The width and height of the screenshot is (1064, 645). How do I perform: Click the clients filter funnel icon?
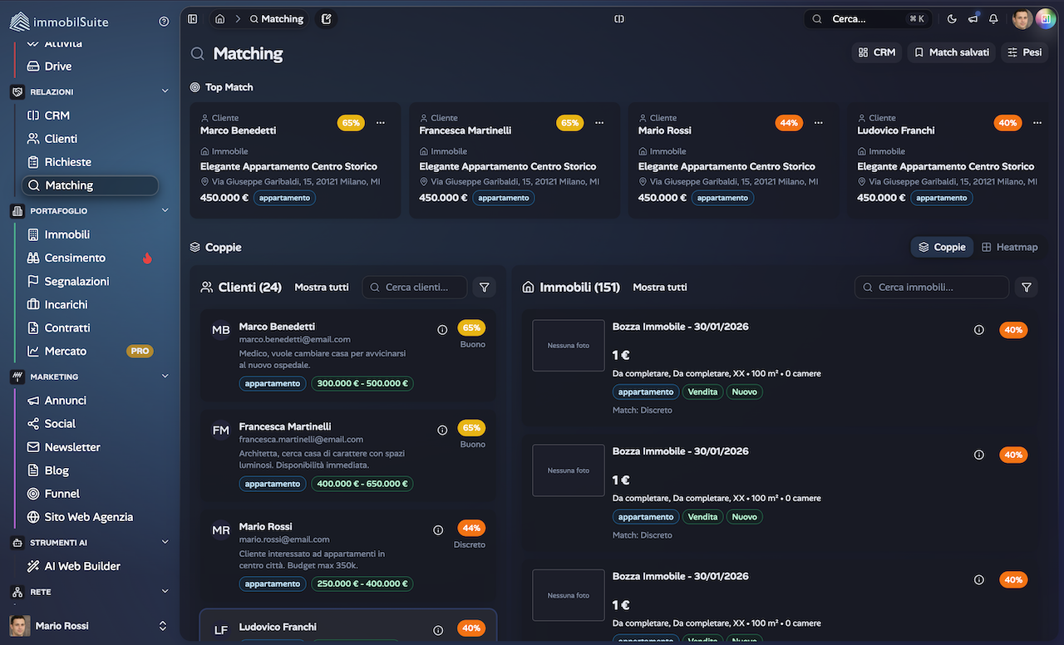click(x=484, y=287)
